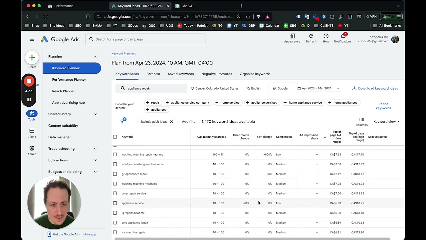This screenshot has height=240, width=426.
Task: Stop the screen recording red button
Action: tap(29, 81)
